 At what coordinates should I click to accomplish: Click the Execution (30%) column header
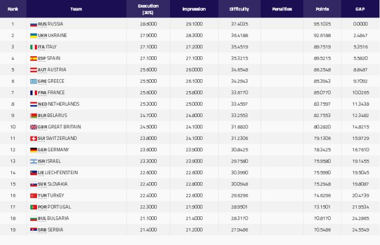tap(148, 9)
